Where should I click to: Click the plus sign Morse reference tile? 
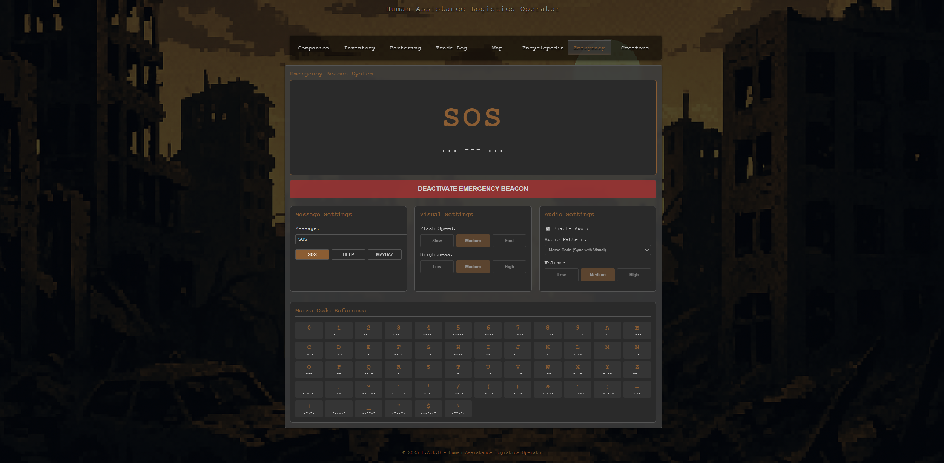point(309,409)
